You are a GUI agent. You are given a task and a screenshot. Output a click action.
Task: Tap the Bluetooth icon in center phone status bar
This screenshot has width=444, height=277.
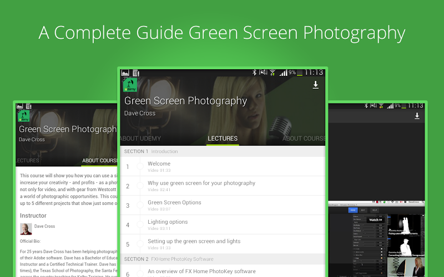tap(254, 73)
